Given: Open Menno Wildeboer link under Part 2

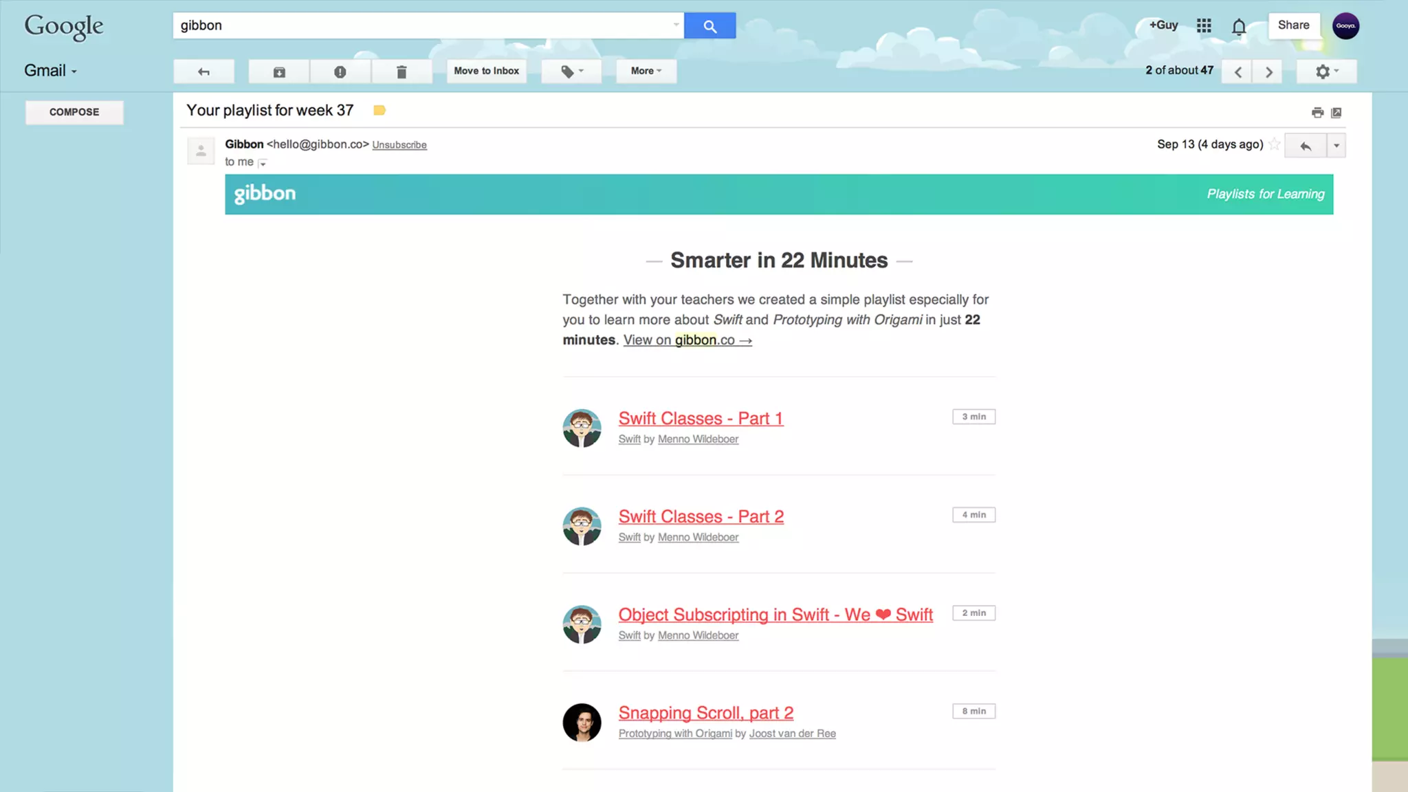Looking at the screenshot, I should tap(698, 538).
